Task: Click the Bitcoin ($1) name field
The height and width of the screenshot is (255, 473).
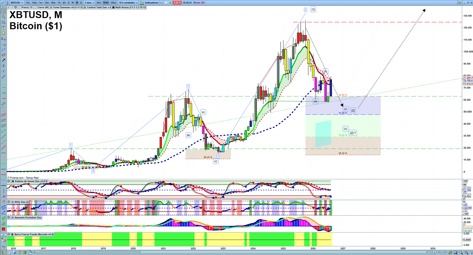Action: coord(199,3)
